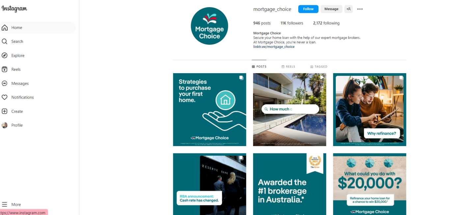Screen dimensions: 461x215
Task: Open the 'Why refinance?' post thumbnail
Action: click(369, 109)
